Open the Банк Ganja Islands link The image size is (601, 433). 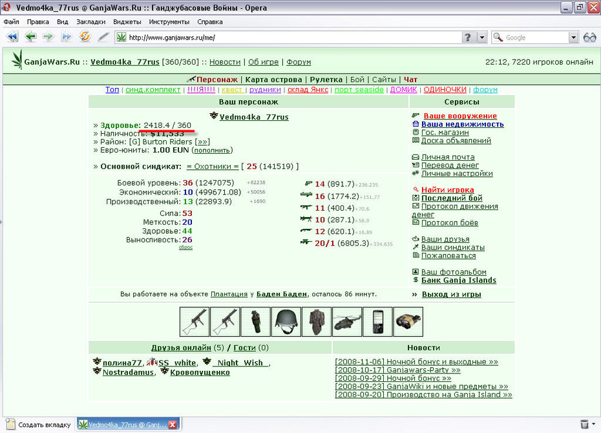[458, 280]
